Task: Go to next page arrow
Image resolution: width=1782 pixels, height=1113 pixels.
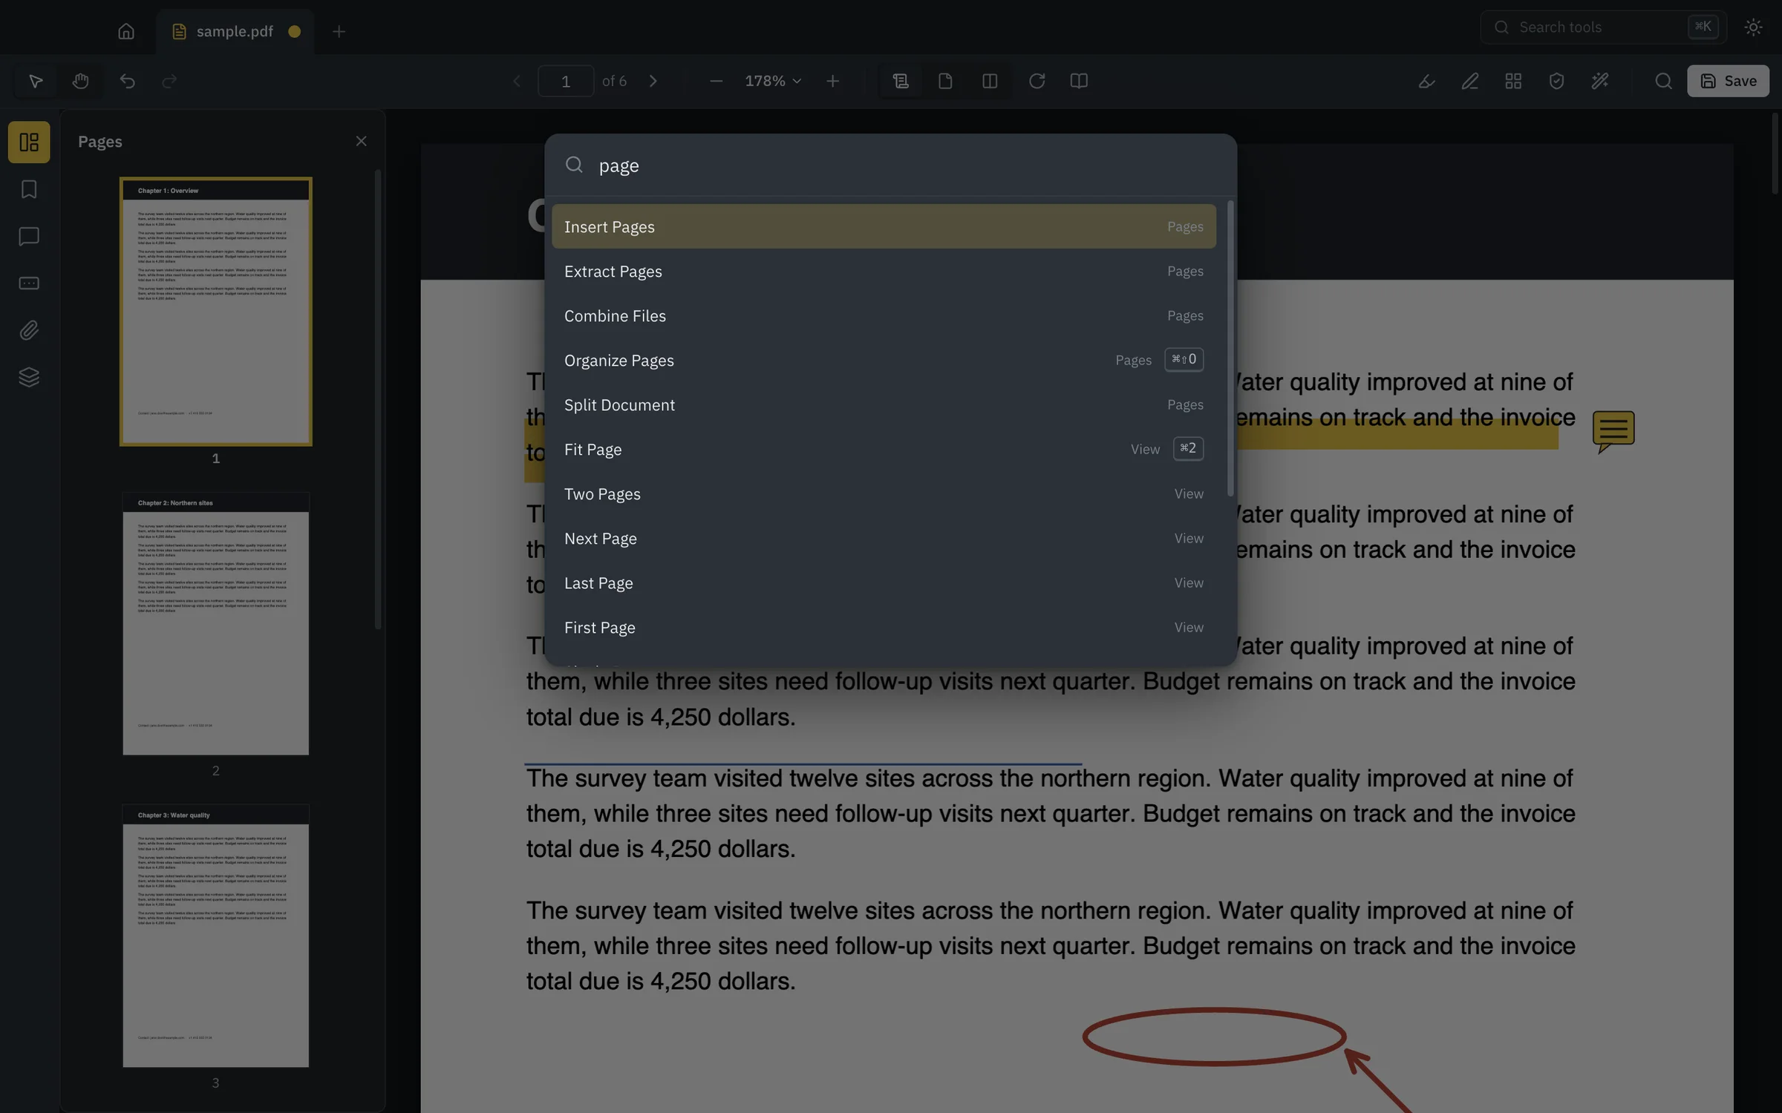Action: coord(653,81)
